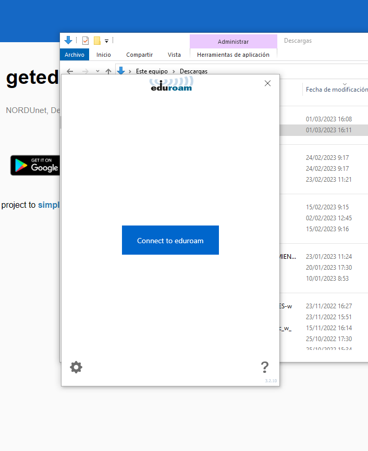Select file row dated 23/11/2022 15:51

(324, 317)
